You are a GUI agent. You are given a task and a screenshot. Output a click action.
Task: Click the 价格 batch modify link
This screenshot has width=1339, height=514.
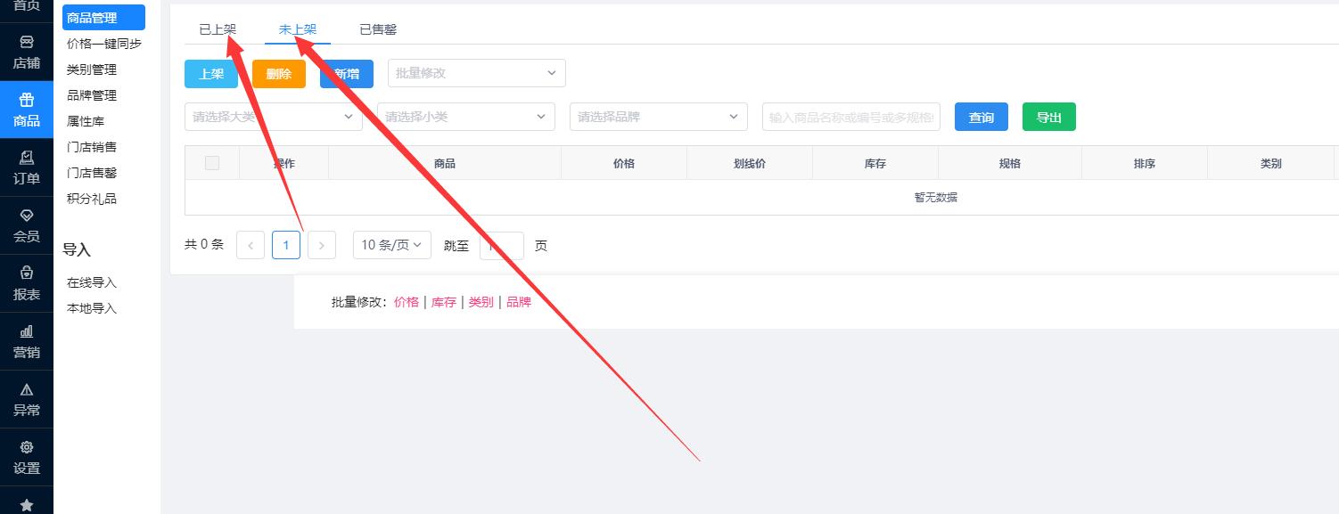click(407, 301)
